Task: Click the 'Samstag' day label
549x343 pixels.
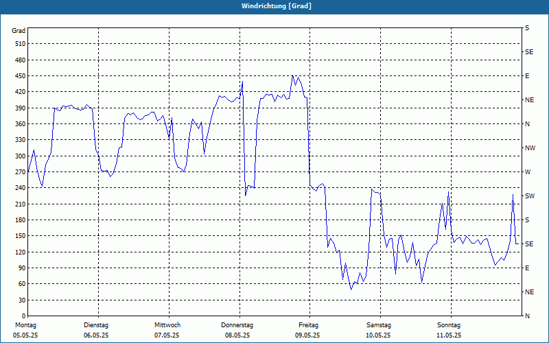Action: pos(379,325)
